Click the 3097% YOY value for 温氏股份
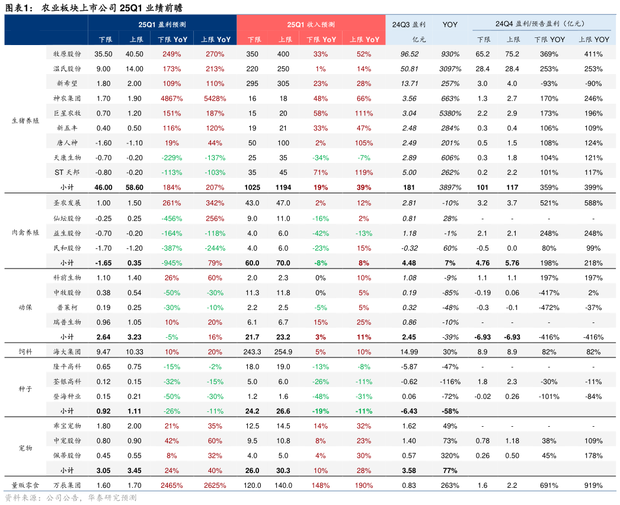620x505 pixels. [450, 69]
